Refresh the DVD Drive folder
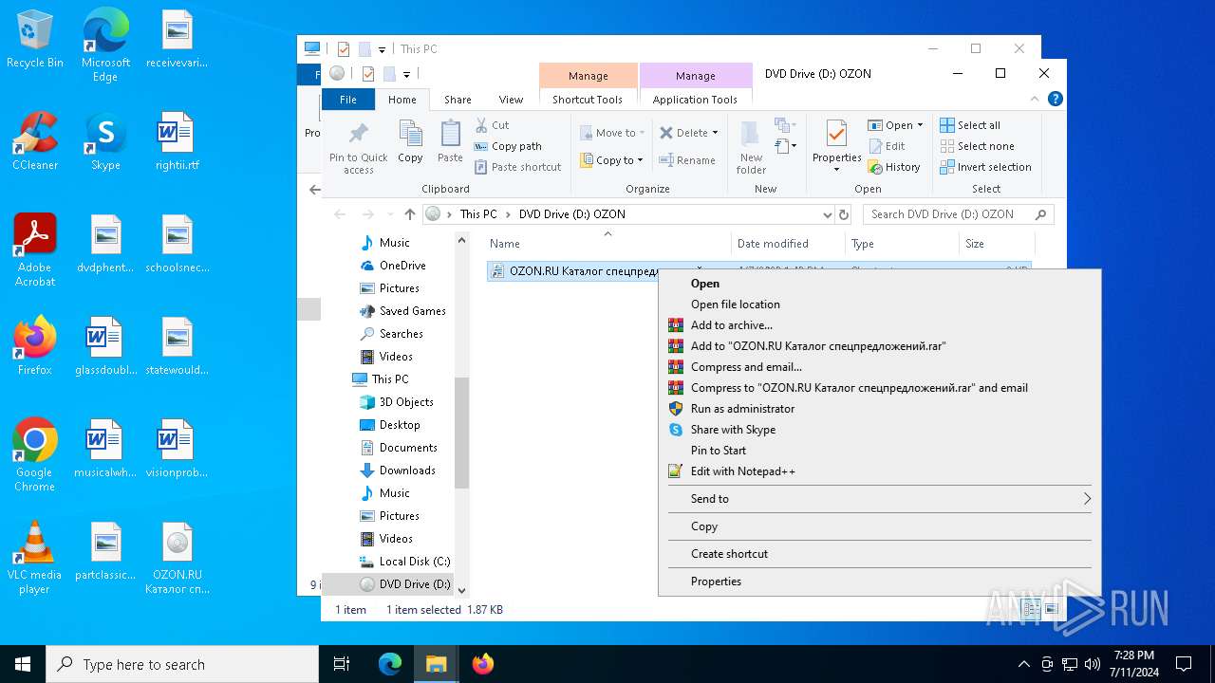The height and width of the screenshot is (683, 1215). [x=844, y=214]
